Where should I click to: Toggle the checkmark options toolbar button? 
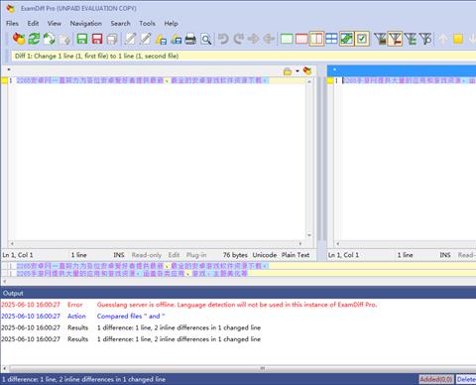[x=362, y=39]
